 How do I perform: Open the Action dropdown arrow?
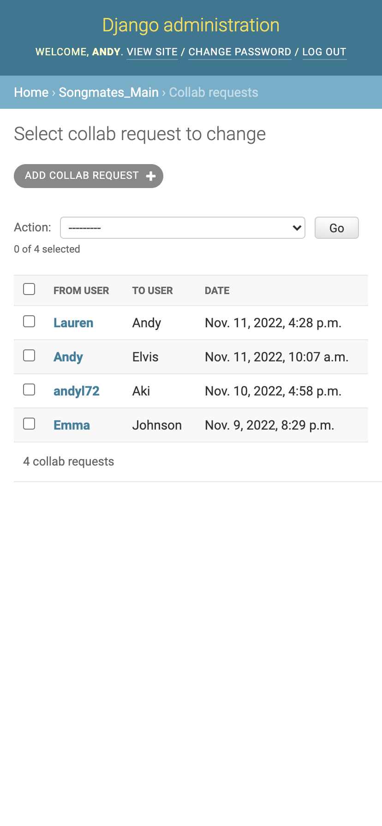[297, 228]
